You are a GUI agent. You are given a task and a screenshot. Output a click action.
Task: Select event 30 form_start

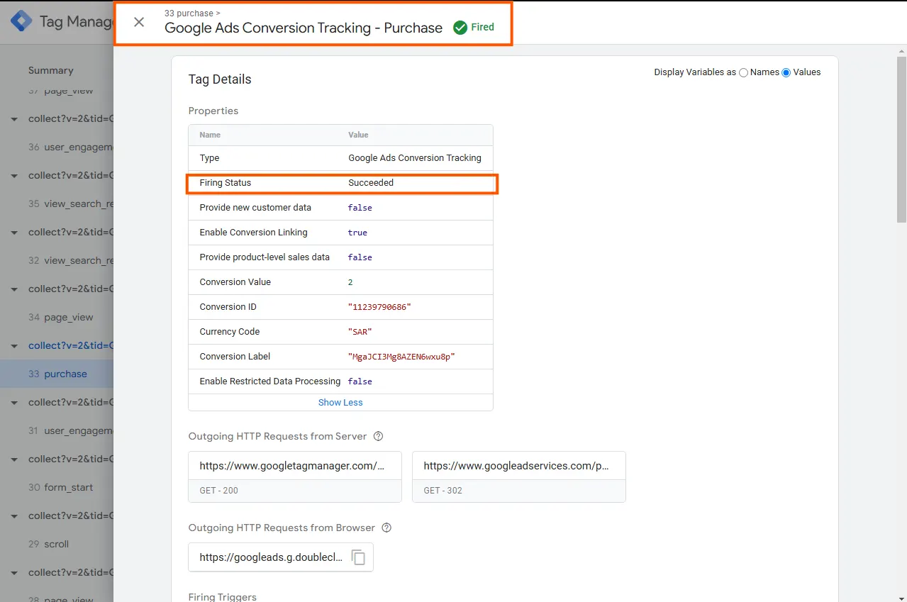57,487
